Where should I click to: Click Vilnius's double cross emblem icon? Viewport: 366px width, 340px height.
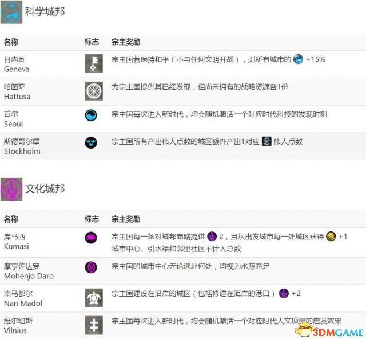click(94, 325)
